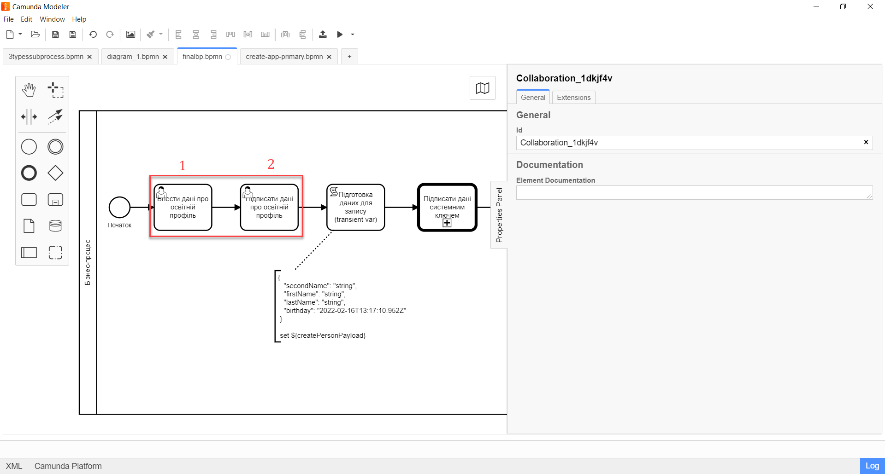
Task: Create a new file with toolbar icon
Action: (10, 35)
